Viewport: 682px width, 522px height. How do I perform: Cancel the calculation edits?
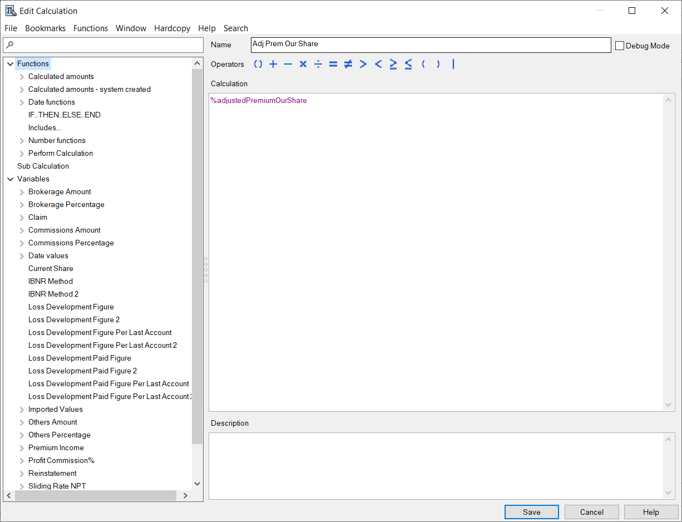591,511
